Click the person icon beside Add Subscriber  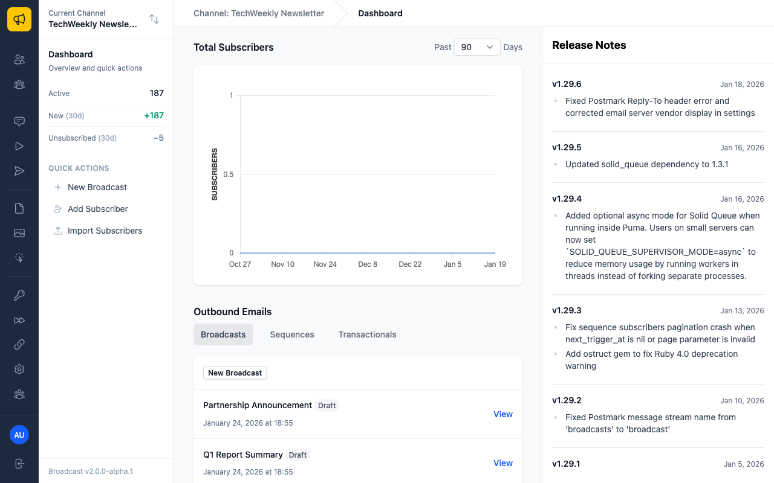58,209
